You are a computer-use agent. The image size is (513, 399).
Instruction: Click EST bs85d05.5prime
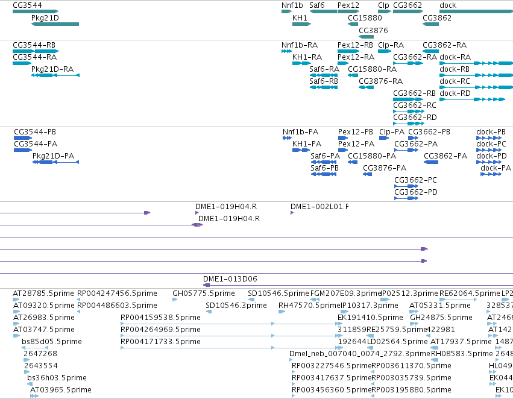tap(35, 348)
